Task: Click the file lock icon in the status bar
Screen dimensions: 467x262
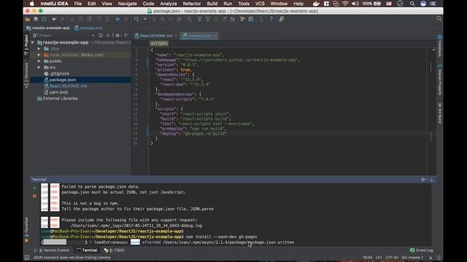Action: (x=431, y=258)
